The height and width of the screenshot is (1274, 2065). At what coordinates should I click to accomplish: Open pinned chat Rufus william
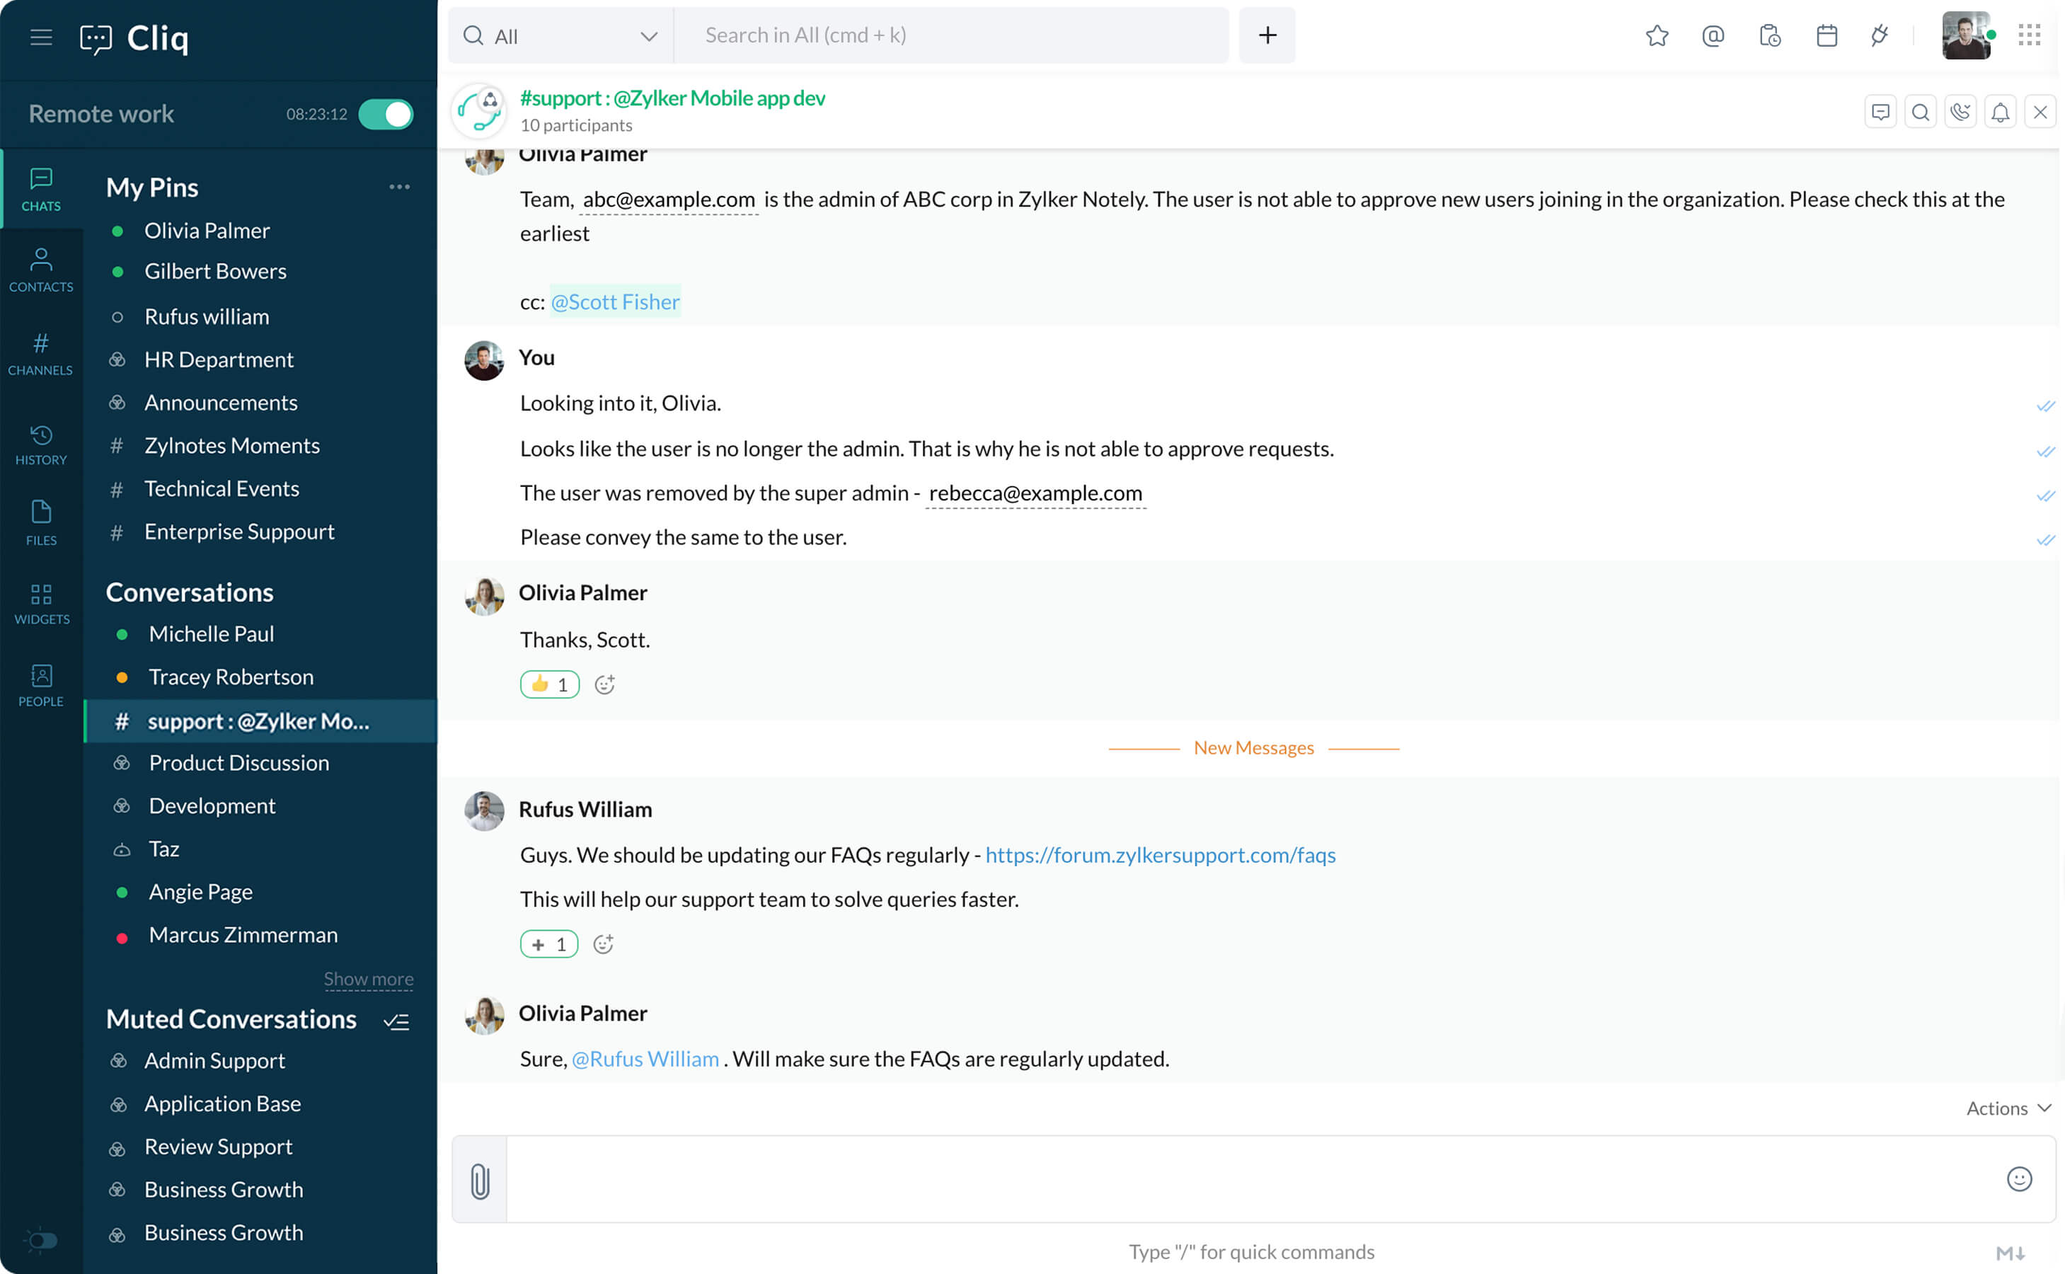[207, 317]
